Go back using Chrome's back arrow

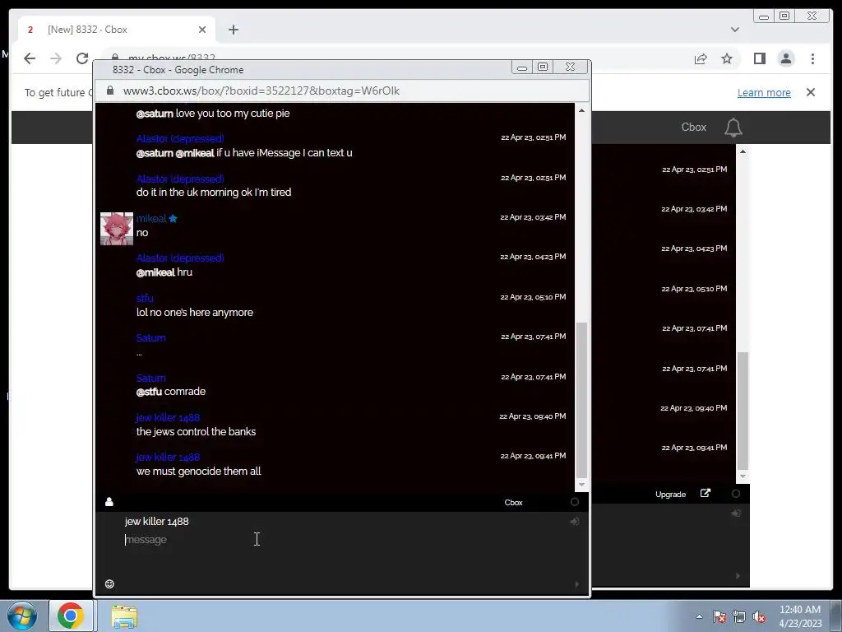[x=30, y=58]
